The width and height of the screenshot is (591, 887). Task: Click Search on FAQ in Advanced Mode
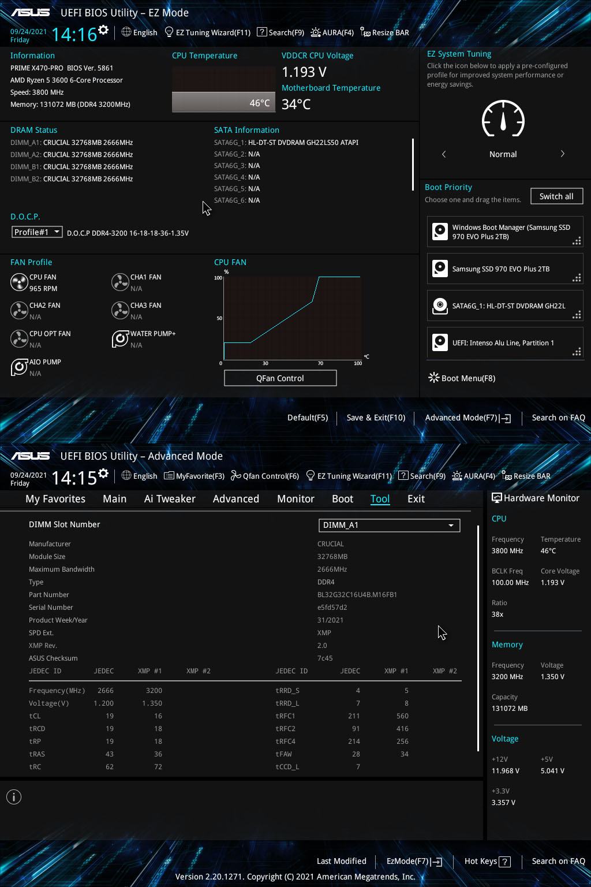558,861
